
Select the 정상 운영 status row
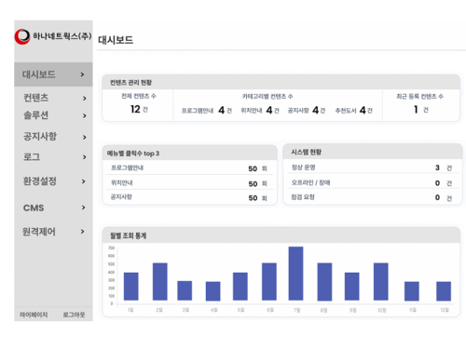coord(372,168)
